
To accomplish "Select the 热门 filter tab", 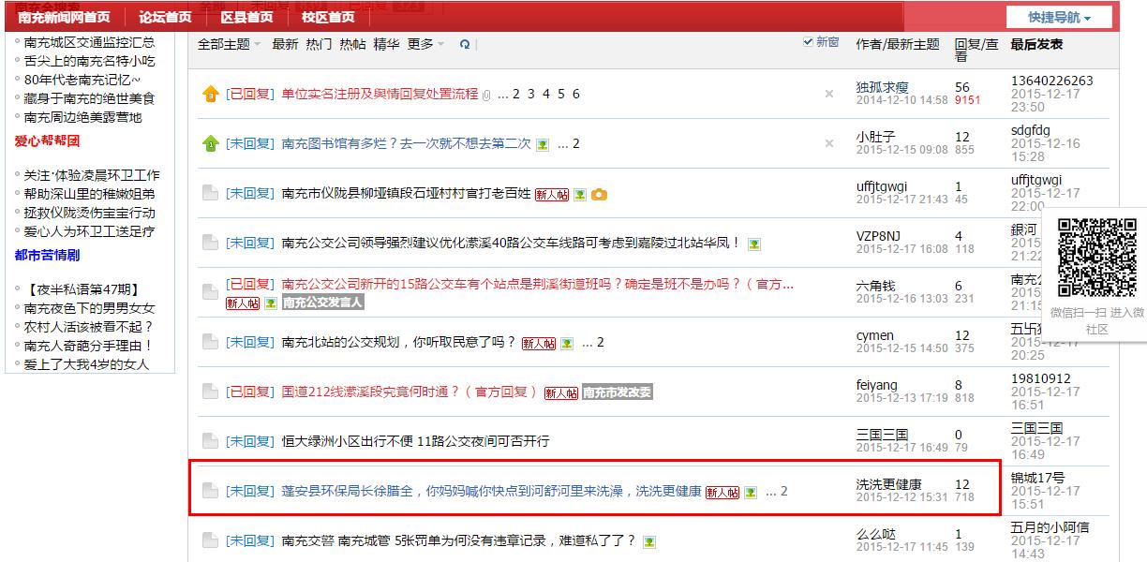I will [319, 44].
